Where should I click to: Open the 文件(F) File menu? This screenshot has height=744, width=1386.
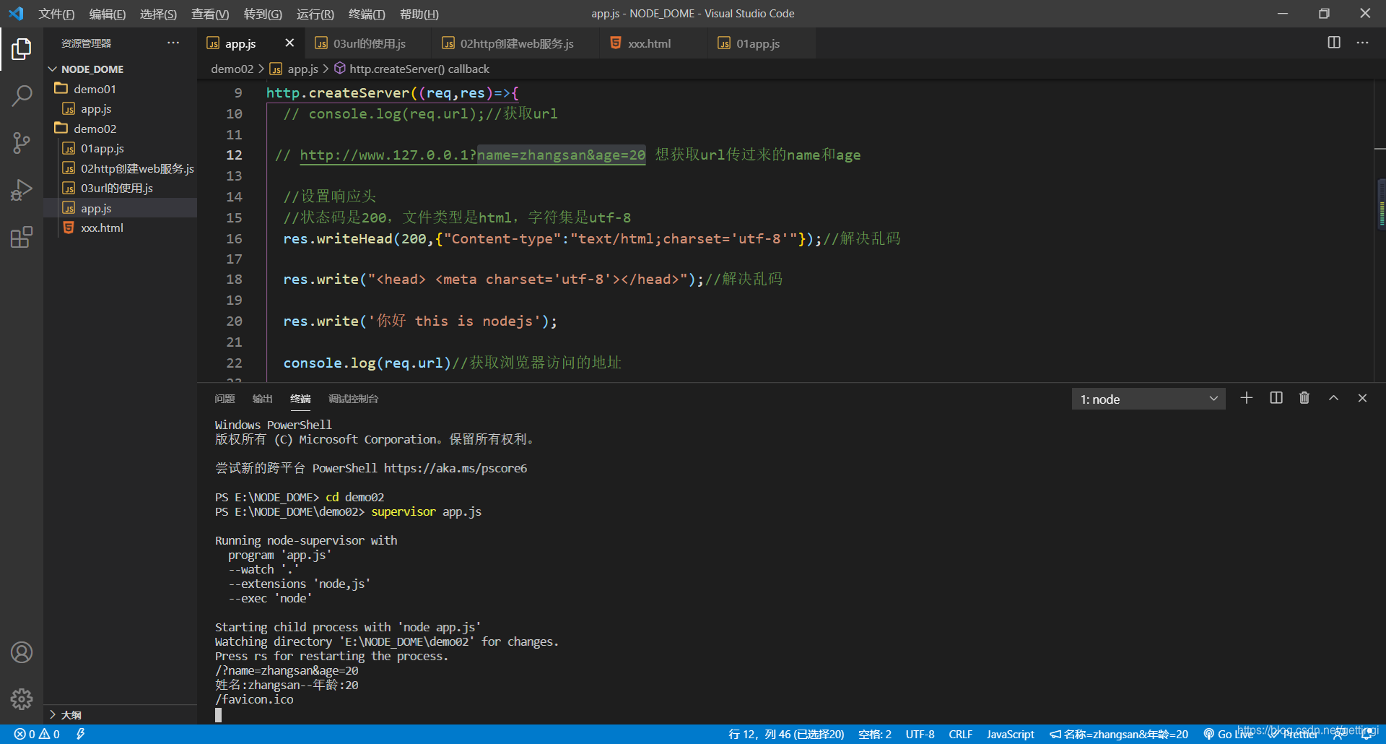click(x=56, y=14)
